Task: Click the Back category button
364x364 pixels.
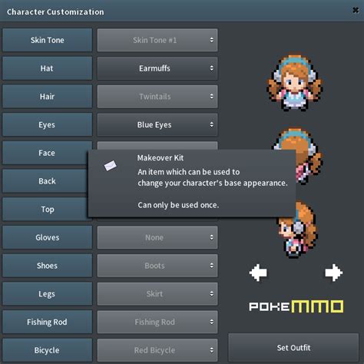Action: click(47, 181)
